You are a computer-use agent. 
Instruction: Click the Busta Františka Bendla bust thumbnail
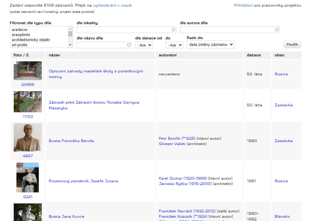(x=28, y=137)
